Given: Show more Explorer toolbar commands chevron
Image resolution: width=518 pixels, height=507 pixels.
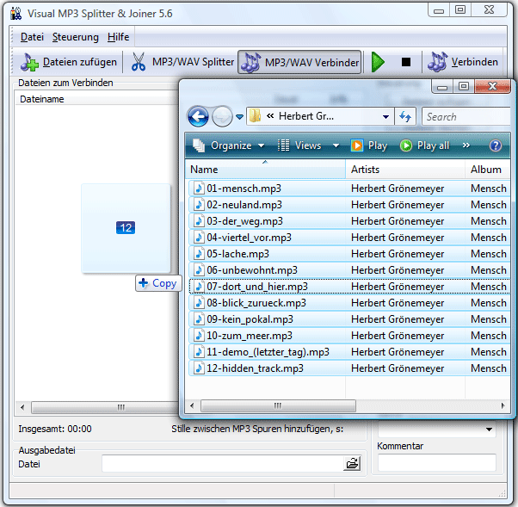Looking at the screenshot, I should coord(466,145).
